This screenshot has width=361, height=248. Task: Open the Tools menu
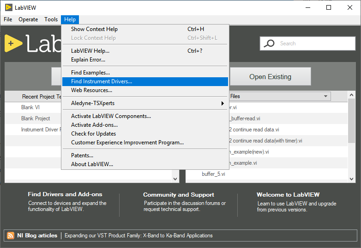(x=51, y=19)
